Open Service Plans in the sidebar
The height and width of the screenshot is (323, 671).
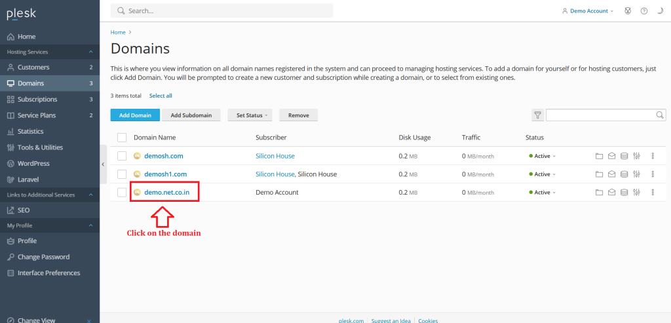click(x=50, y=115)
